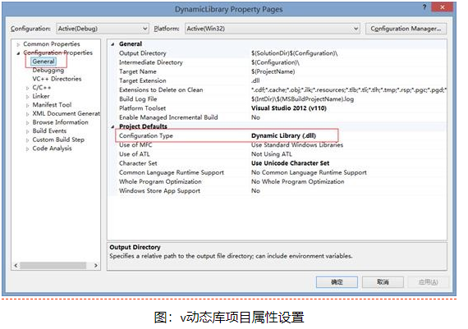Close the Property Pages dialog
Image resolution: width=468 pixels, height=329 pixels.
pyautogui.click(x=442, y=7)
